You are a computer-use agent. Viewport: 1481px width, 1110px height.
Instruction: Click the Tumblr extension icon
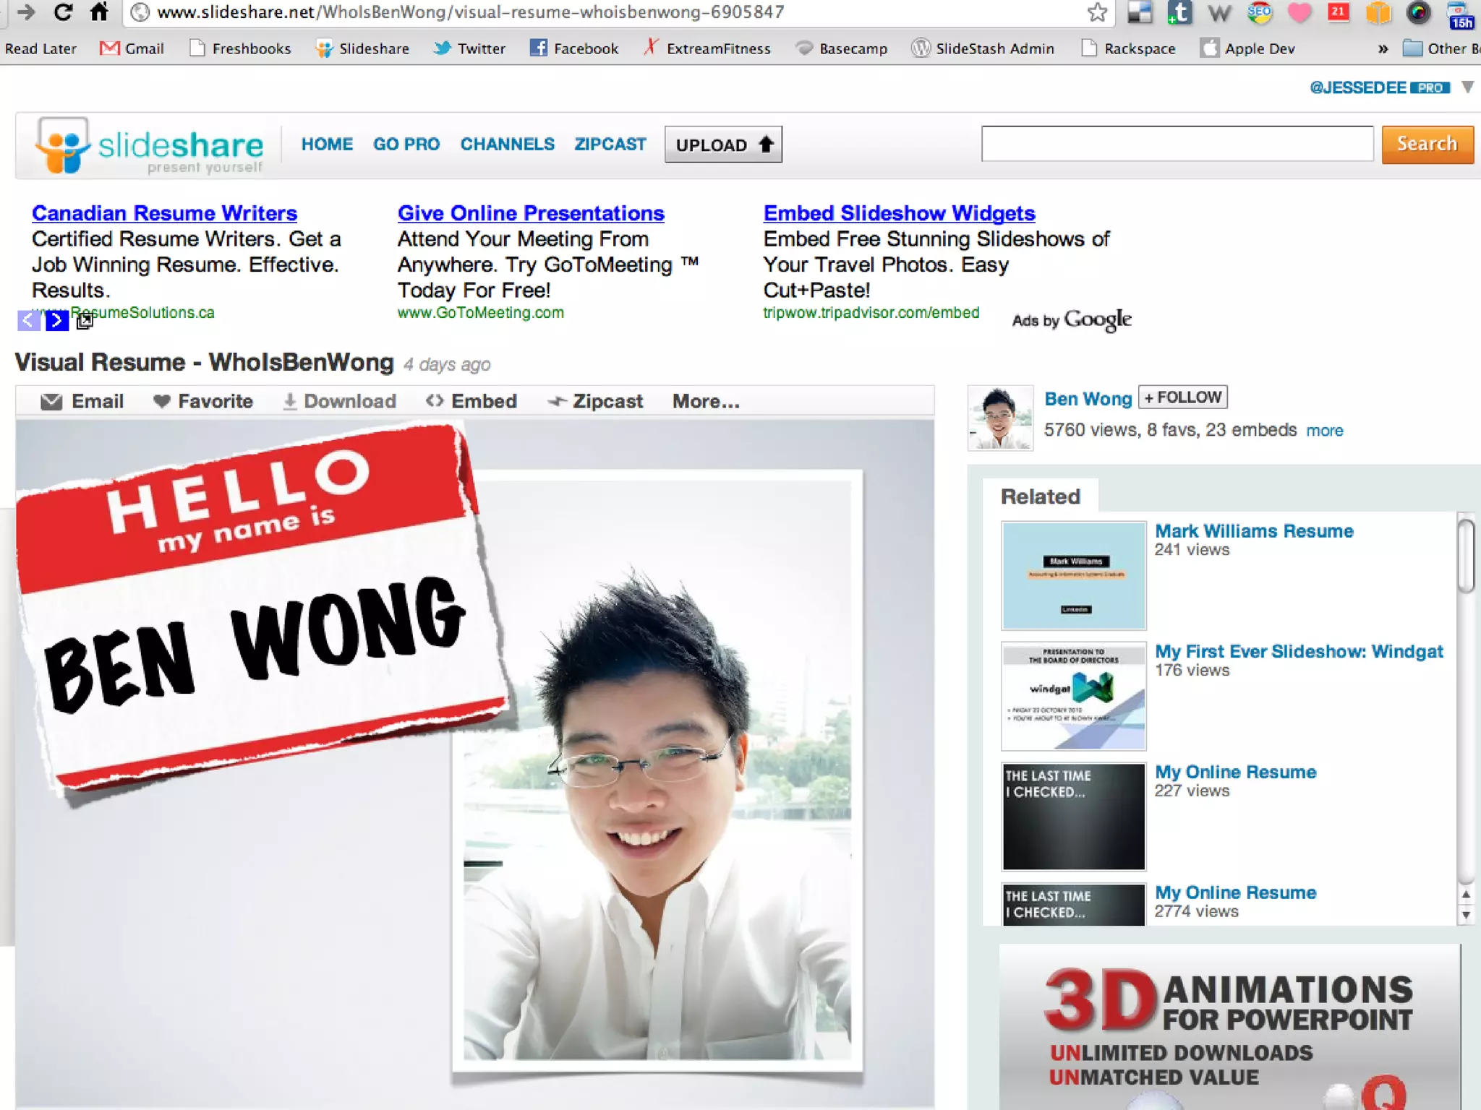click(x=1179, y=12)
